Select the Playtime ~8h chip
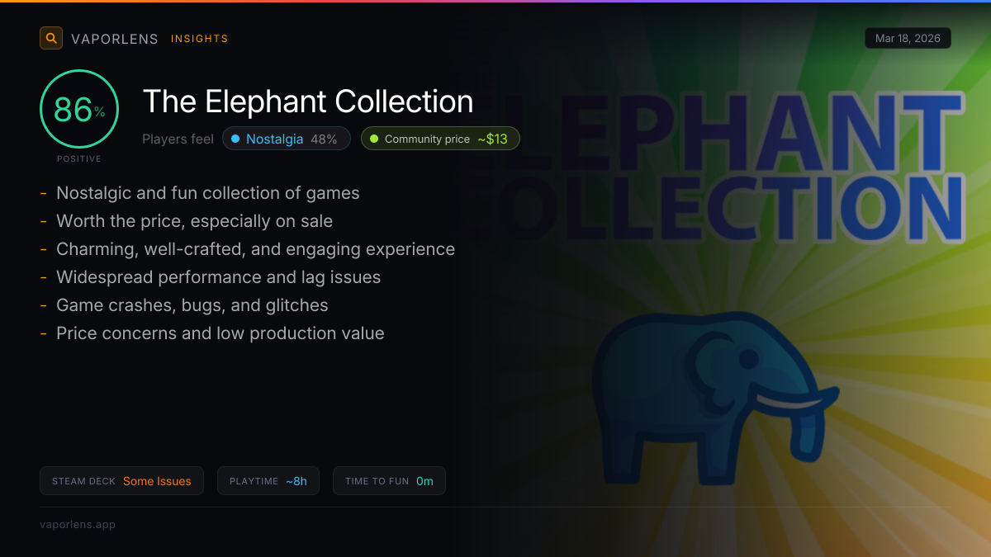The width and height of the screenshot is (991, 557). click(x=268, y=481)
